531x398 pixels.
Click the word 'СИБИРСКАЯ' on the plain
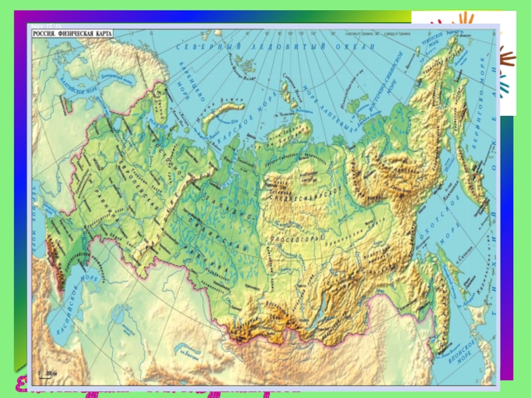[217, 233]
